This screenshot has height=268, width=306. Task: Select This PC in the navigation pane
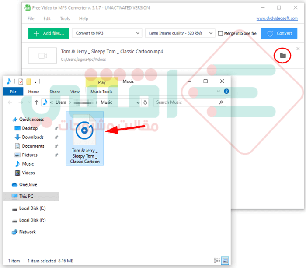[31, 196]
